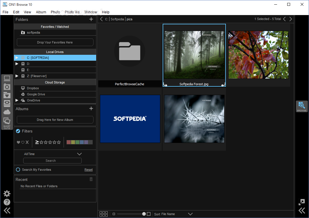Collapse the left panel with double arrows
Screen dimensions: 309x218
click(7, 211)
